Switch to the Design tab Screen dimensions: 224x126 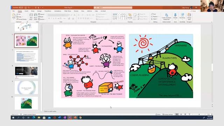tap(39, 11)
